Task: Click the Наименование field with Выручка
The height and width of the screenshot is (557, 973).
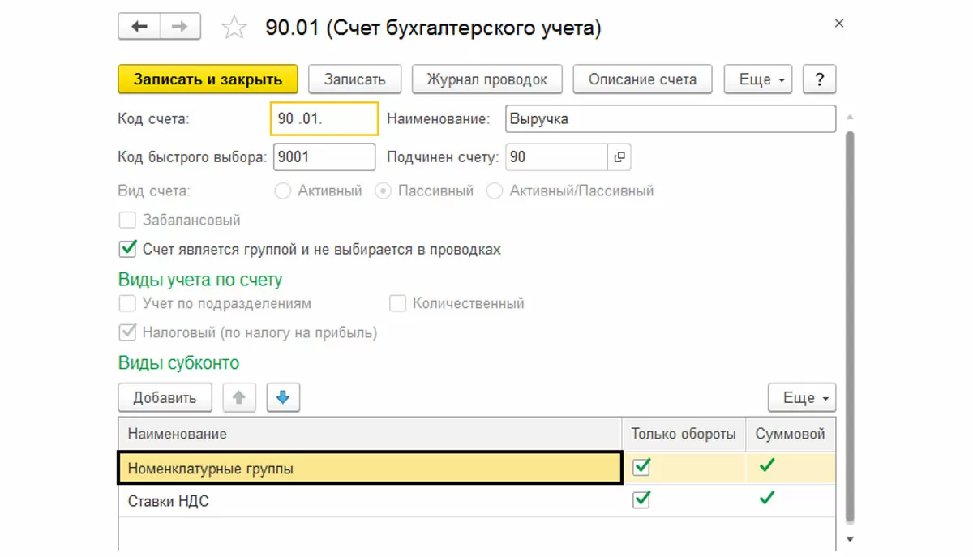Action: (670, 118)
